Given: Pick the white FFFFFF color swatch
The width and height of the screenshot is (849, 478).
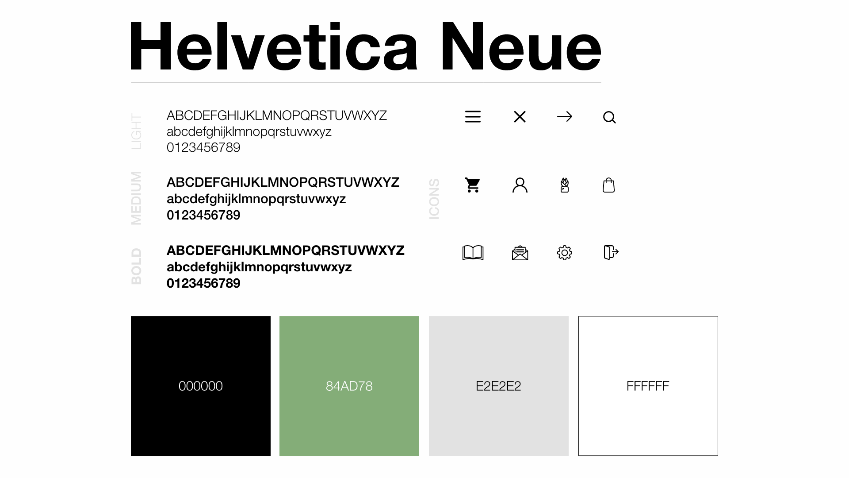Looking at the screenshot, I should point(648,386).
